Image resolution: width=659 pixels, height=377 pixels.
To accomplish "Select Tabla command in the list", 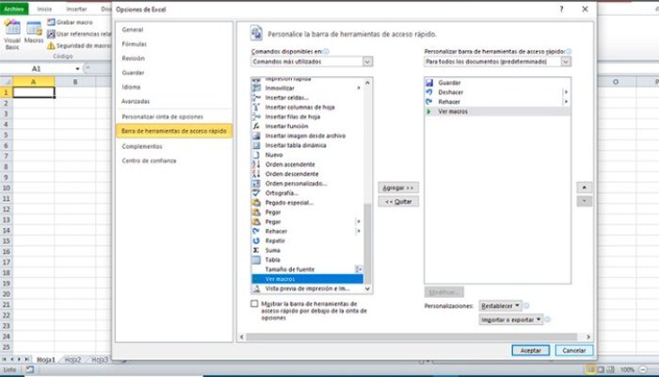I will pyautogui.click(x=307, y=260).
